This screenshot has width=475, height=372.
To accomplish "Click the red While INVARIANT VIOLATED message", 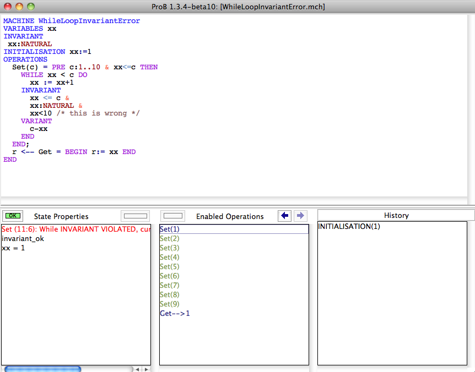I will pos(75,229).
